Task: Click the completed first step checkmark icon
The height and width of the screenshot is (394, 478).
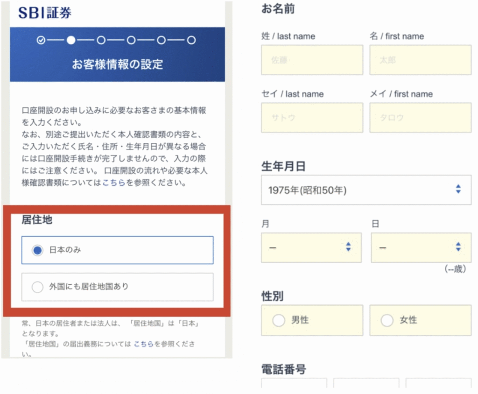Action: (41, 40)
